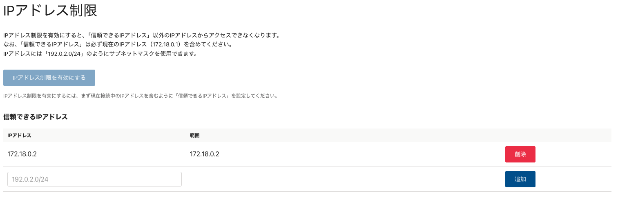618x204 pixels.
Task: Select 172.18.0.2 in the 範囲 column
Action: tap(204, 154)
